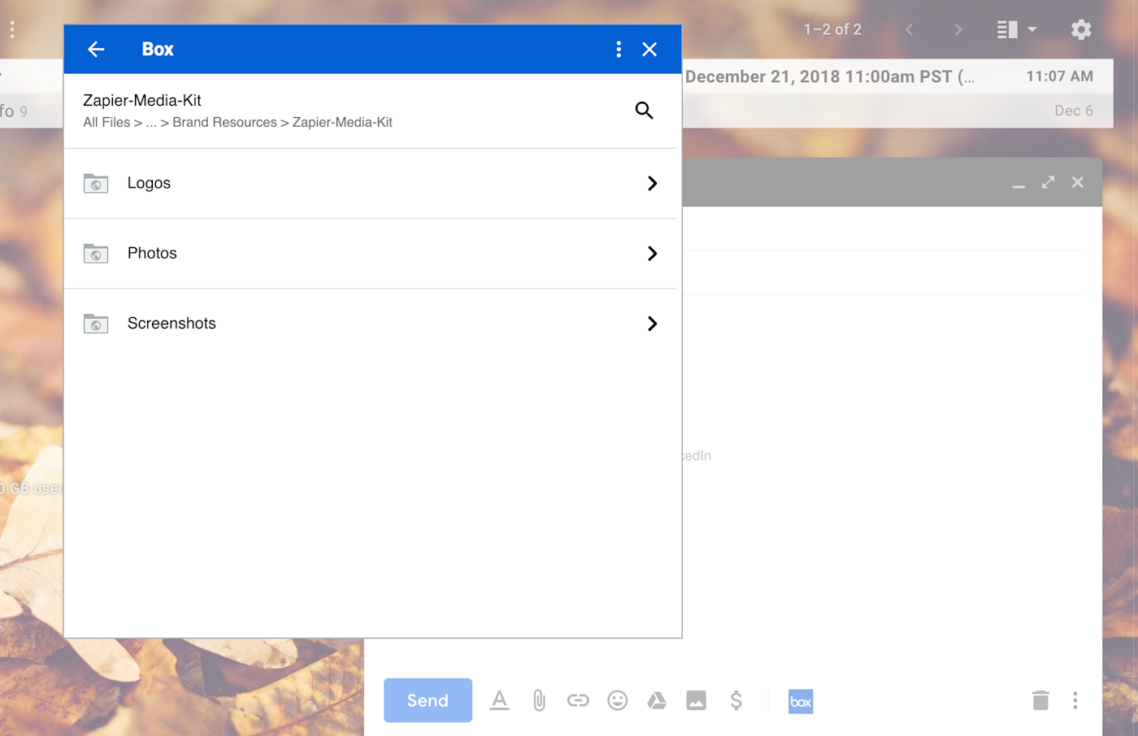1138x736 pixels.
Task: Click Zapier-Media-Kit in breadcrumb path
Action: click(x=342, y=122)
